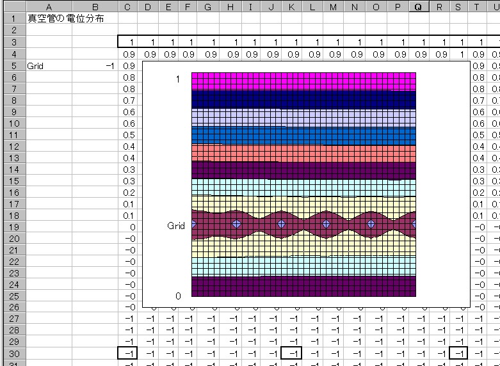Click the chart axis label 1
The height and width of the screenshot is (366, 500).
point(179,79)
